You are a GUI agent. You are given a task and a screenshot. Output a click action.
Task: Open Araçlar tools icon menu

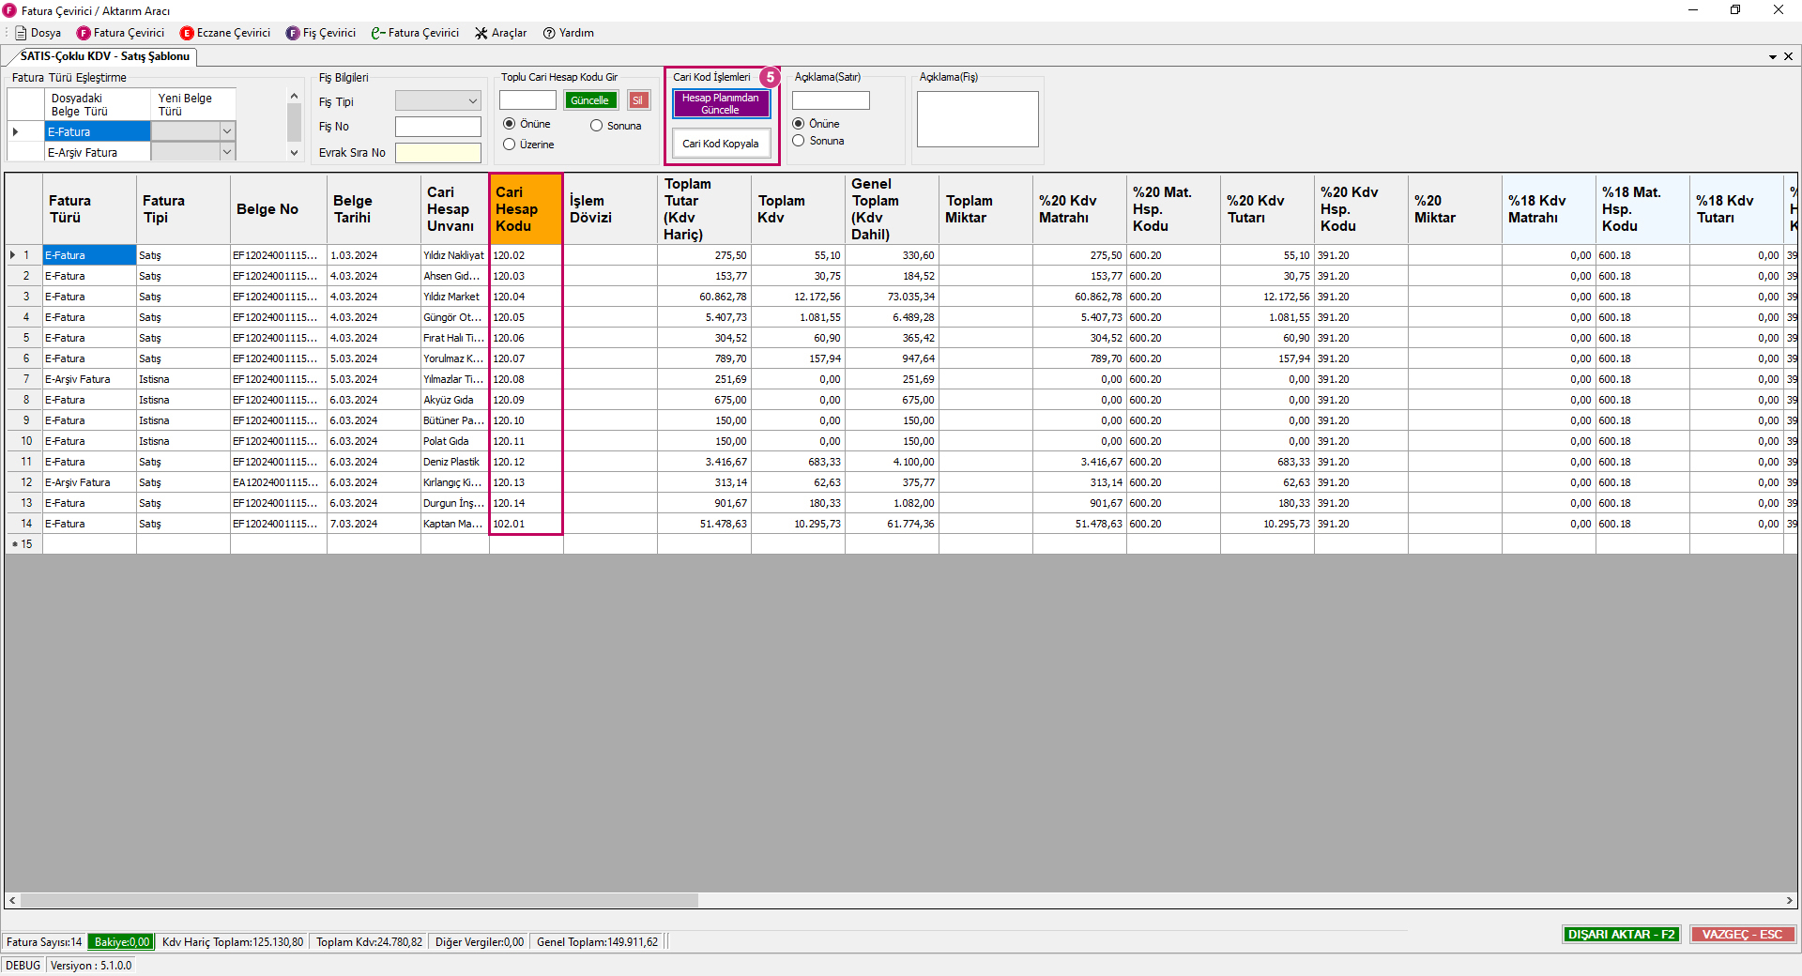tap(481, 33)
